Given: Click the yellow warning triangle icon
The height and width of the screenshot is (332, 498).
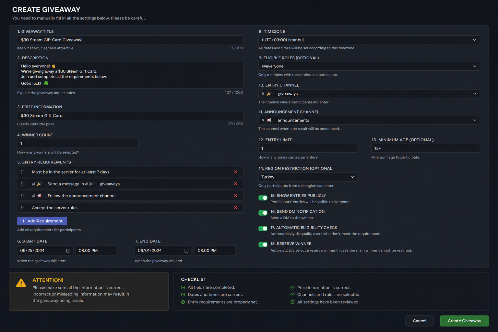Looking at the screenshot, I should pos(21,283).
